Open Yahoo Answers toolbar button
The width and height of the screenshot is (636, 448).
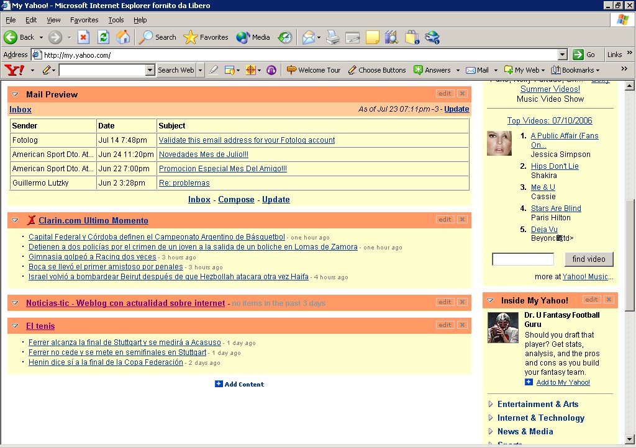pyautogui.click(x=432, y=70)
